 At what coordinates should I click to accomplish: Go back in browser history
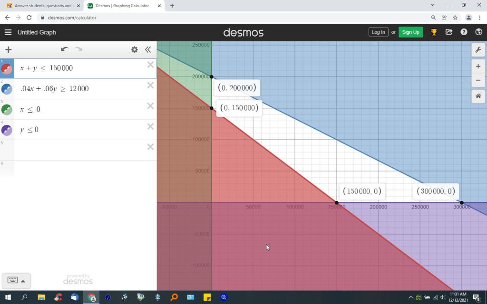(8, 18)
